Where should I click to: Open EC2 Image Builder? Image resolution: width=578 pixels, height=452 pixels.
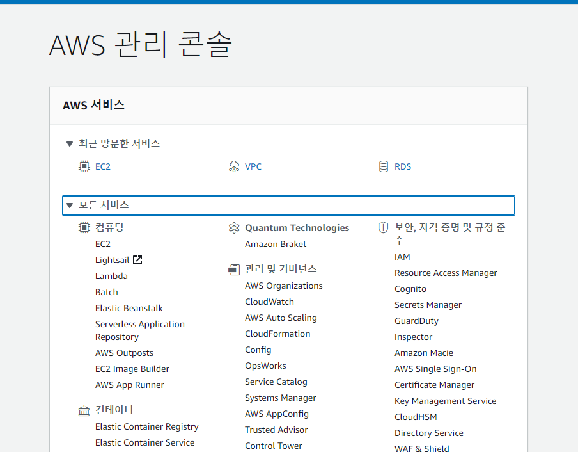(132, 369)
